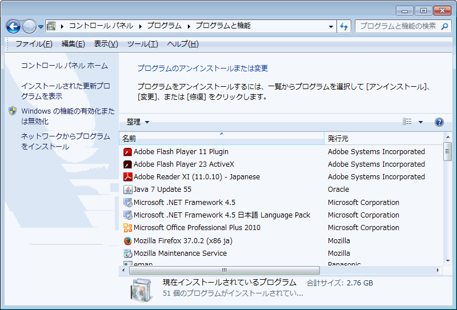Screen dimensions: 457x310
Task: Click the horizontal scrollbar left arrow
Action: click(123, 270)
